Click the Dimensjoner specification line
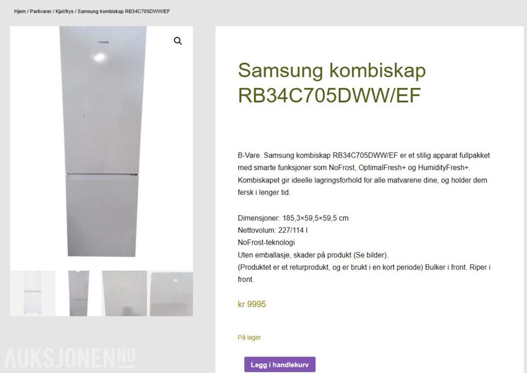The width and height of the screenshot is (527, 373). tap(293, 218)
